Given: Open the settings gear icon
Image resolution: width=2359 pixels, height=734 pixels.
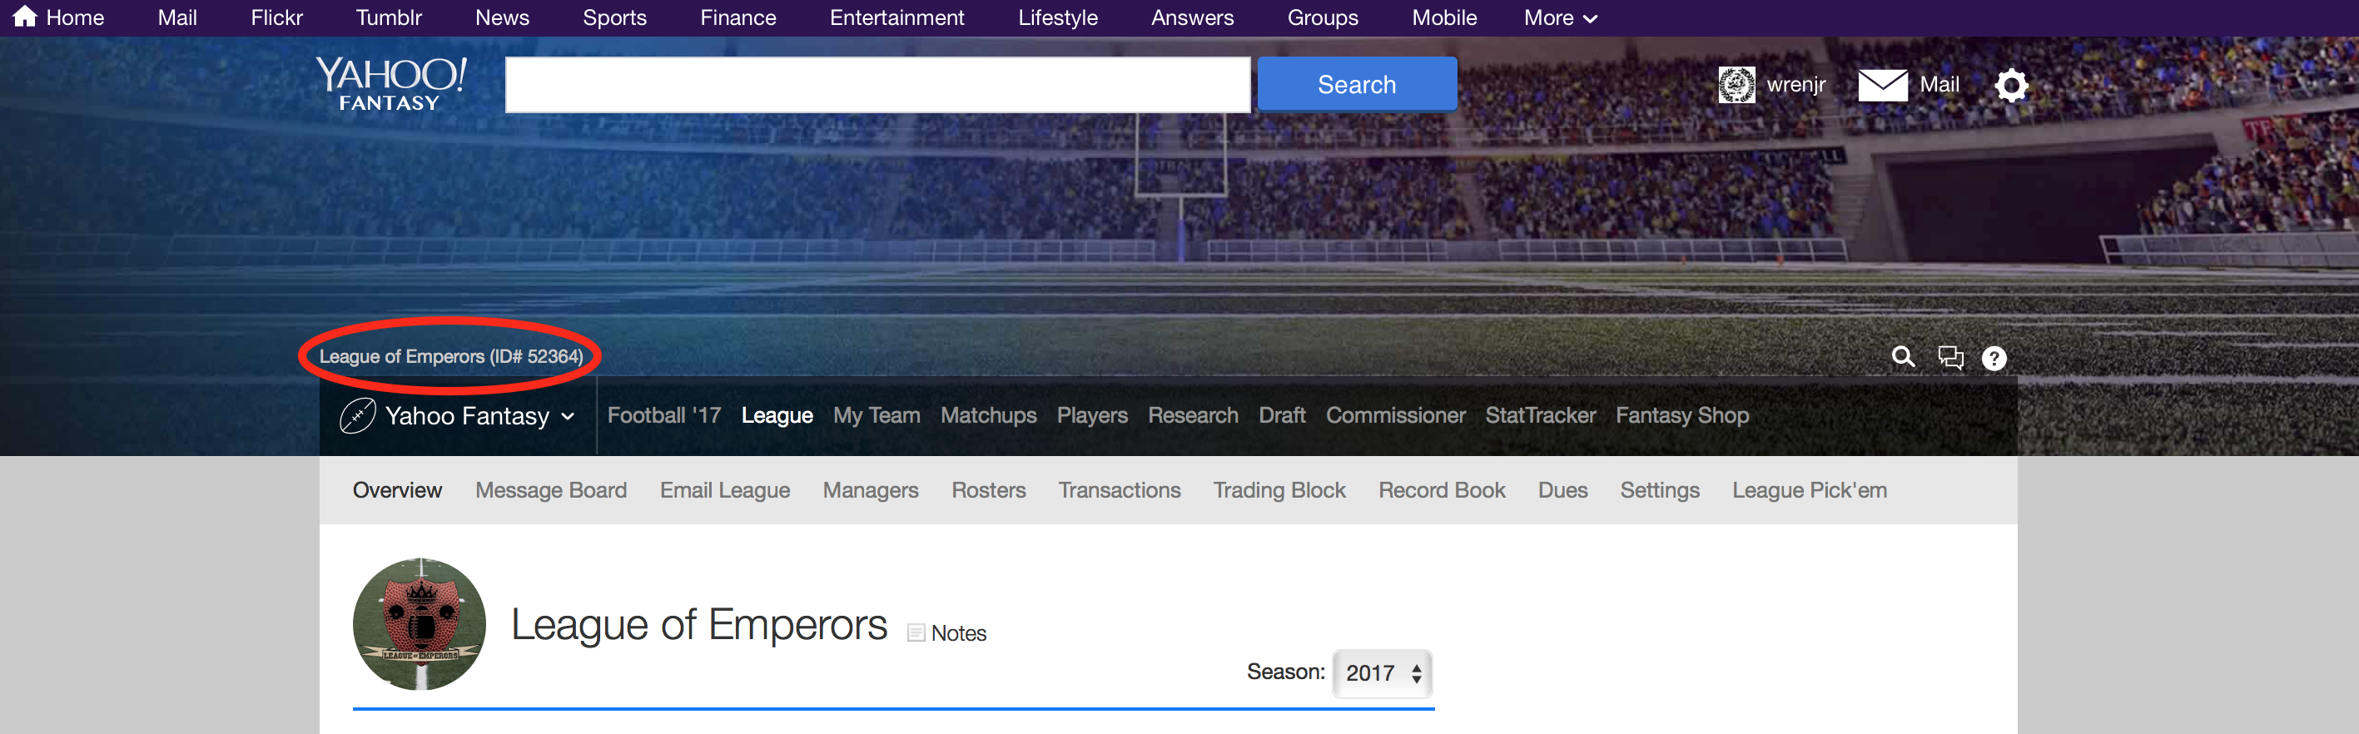Looking at the screenshot, I should click(x=2011, y=85).
